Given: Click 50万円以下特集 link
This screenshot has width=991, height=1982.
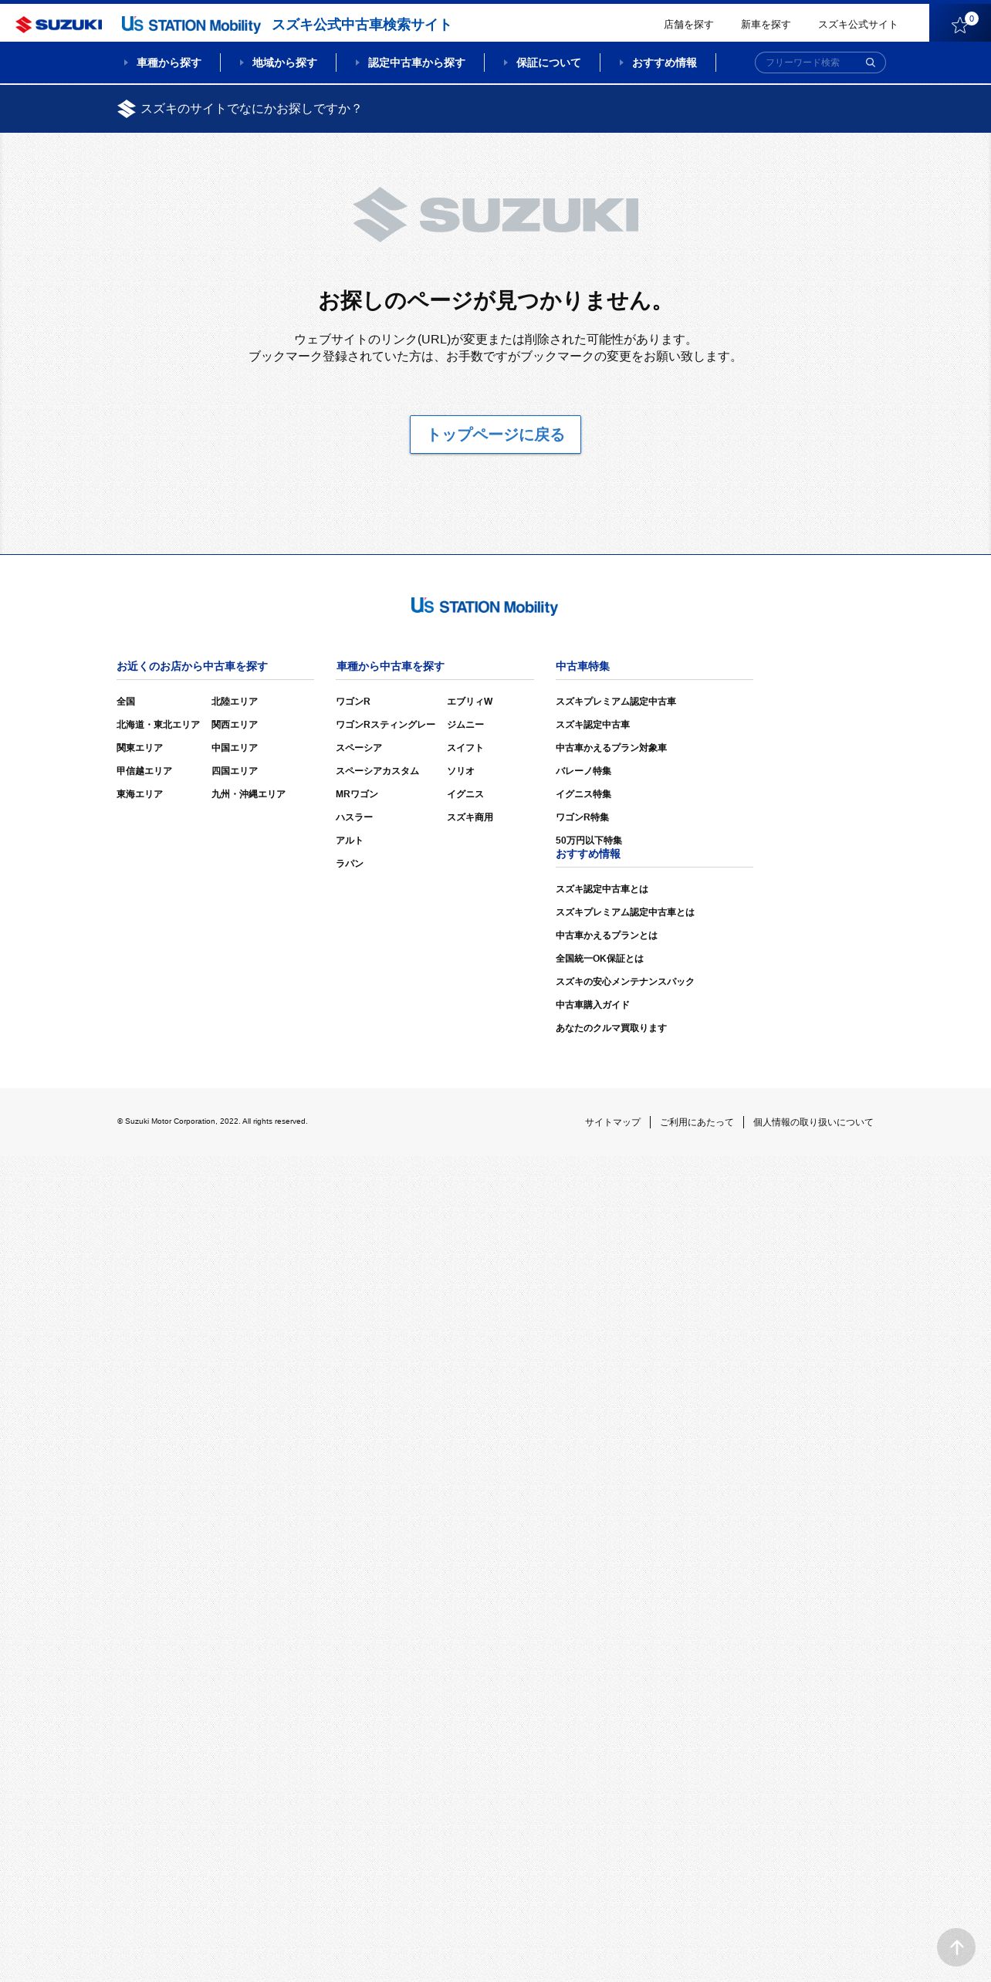Looking at the screenshot, I should (x=589, y=840).
